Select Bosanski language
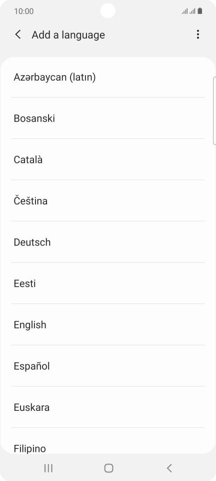 [108, 118]
